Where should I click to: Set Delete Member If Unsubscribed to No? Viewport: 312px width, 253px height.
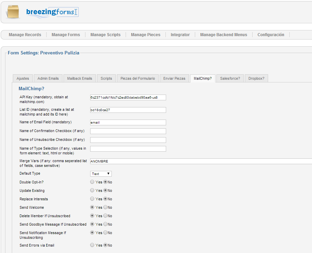click(x=105, y=216)
